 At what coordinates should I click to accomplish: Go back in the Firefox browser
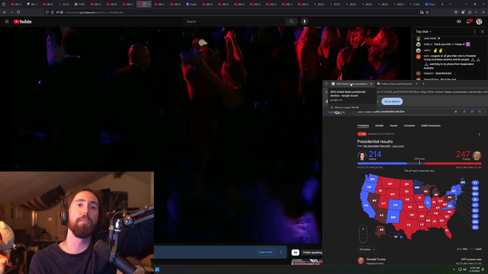pyautogui.click(x=5, y=12)
